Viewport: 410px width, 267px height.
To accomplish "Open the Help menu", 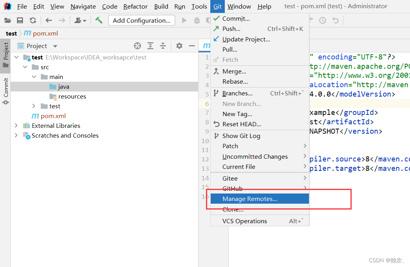I will 264,6.
